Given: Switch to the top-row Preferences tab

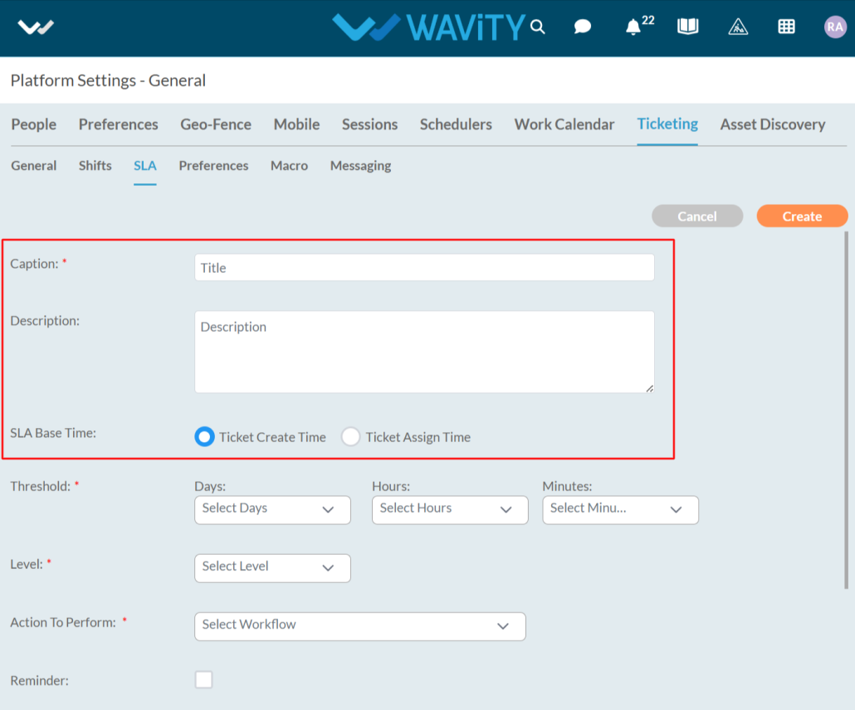Looking at the screenshot, I should coord(119,124).
